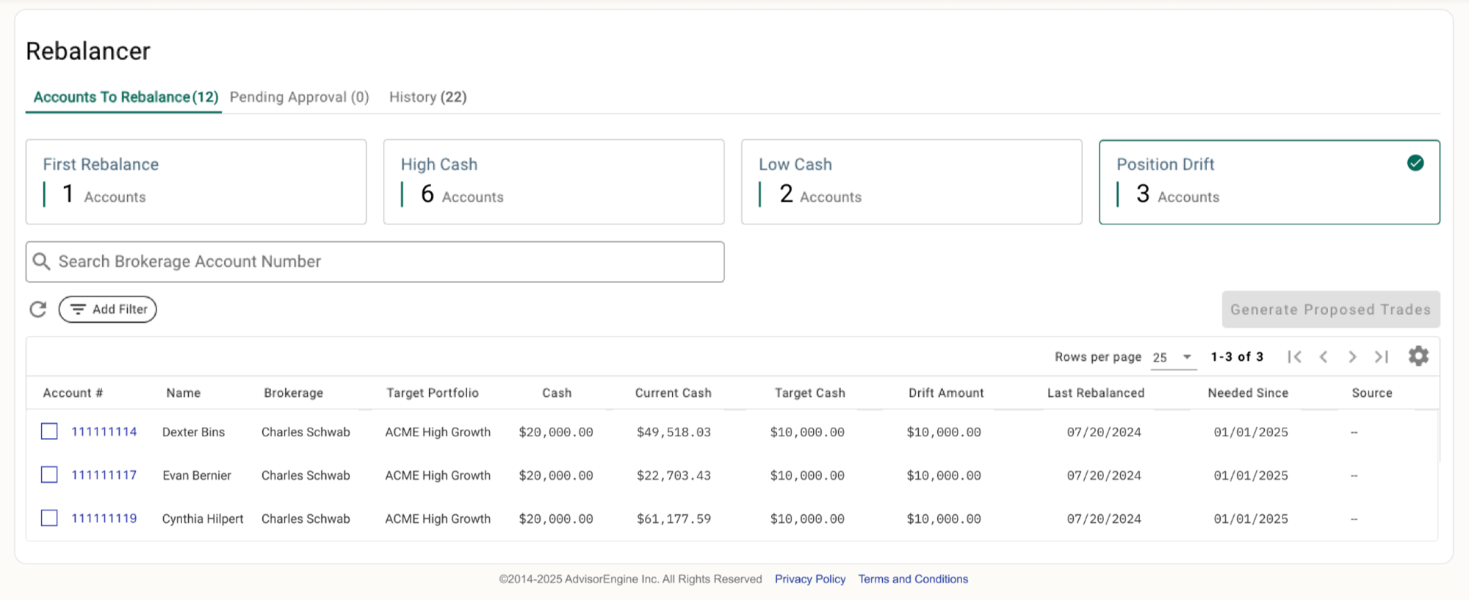This screenshot has height=600, width=1469.
Task: Select the High Cash accounts card
Action: [553, 182]
